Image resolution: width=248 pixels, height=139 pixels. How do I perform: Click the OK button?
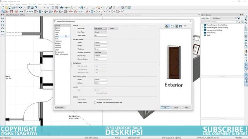click(x=165, y=108)
